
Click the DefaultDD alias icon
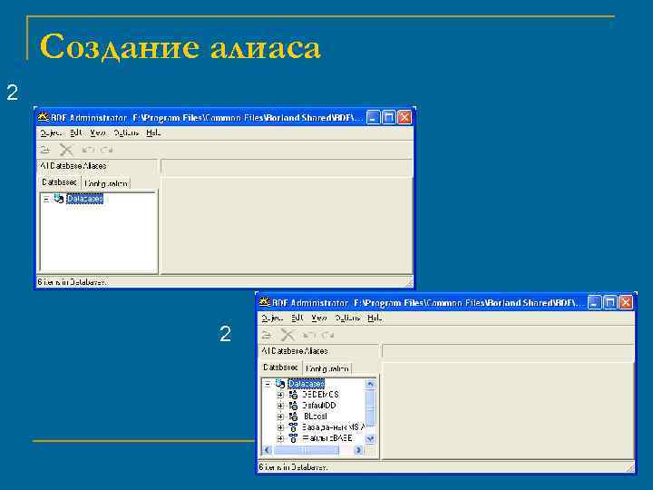(293, 405)
